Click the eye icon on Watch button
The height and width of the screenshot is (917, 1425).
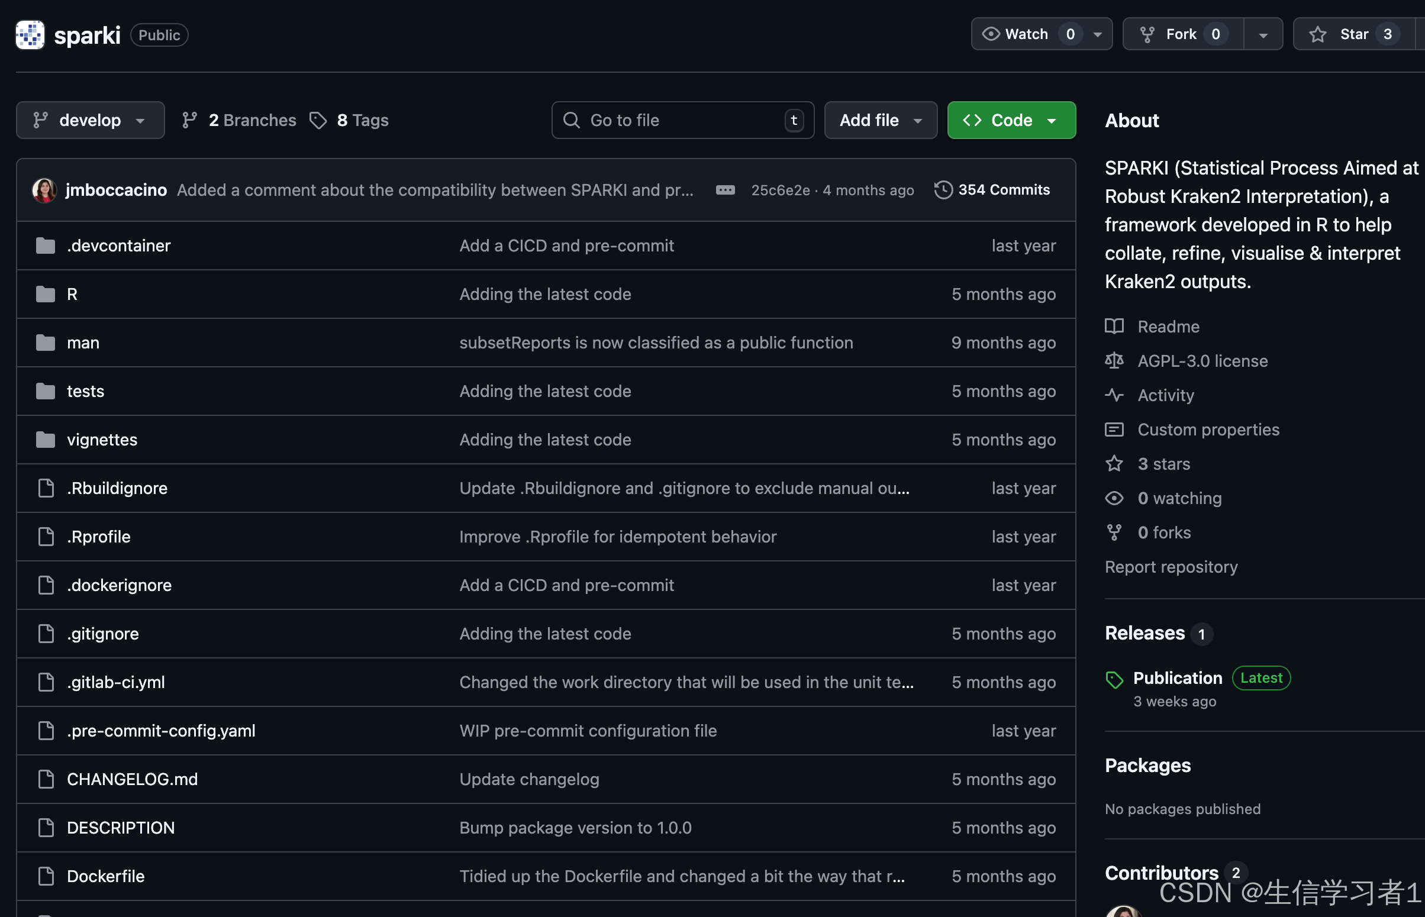(990, 34)
